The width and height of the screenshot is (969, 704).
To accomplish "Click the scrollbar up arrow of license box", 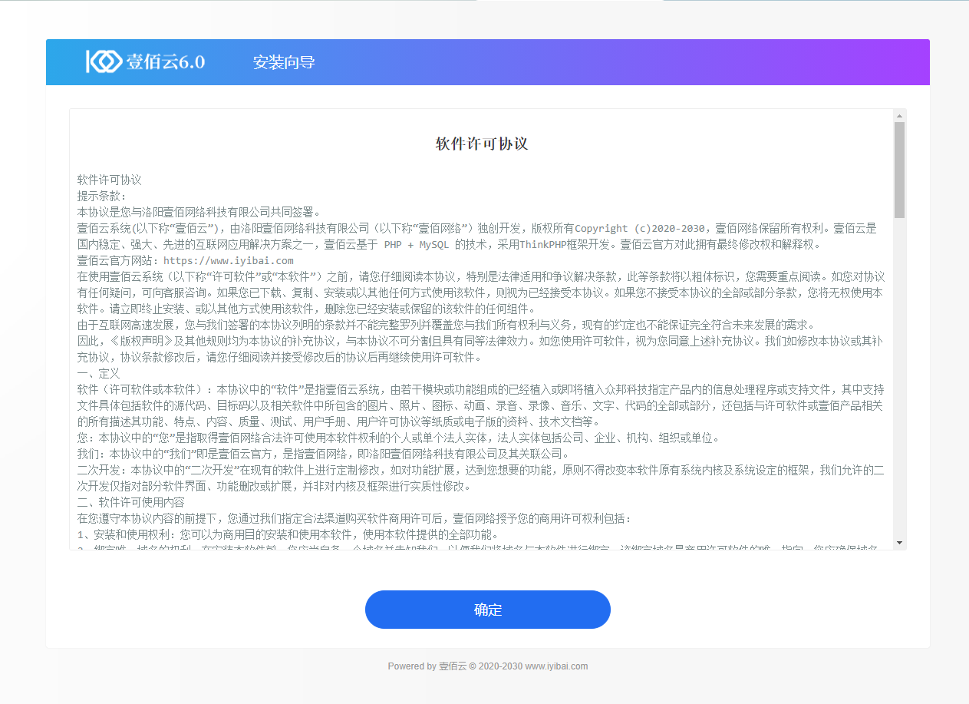I will click(900, 115).
